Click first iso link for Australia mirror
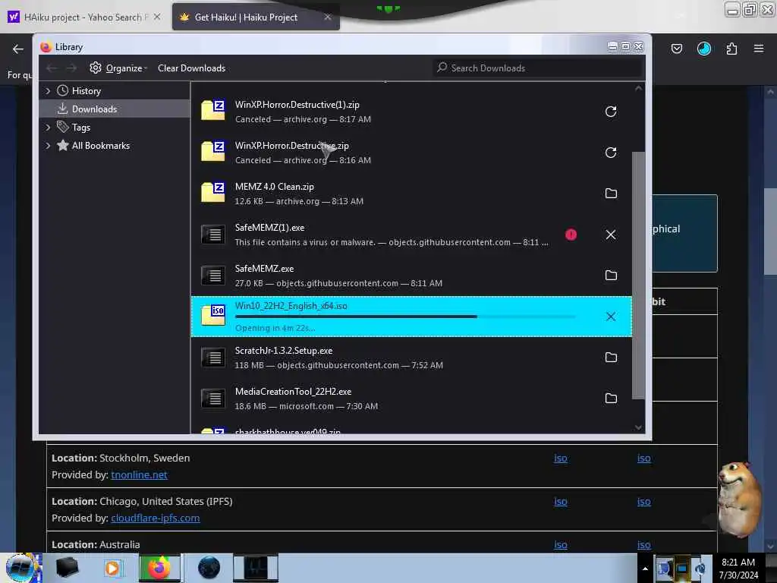 tap(561, 544)
